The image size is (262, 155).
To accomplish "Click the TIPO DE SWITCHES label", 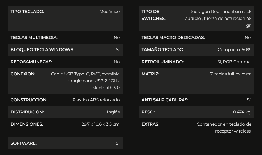I will pos(153,15).
